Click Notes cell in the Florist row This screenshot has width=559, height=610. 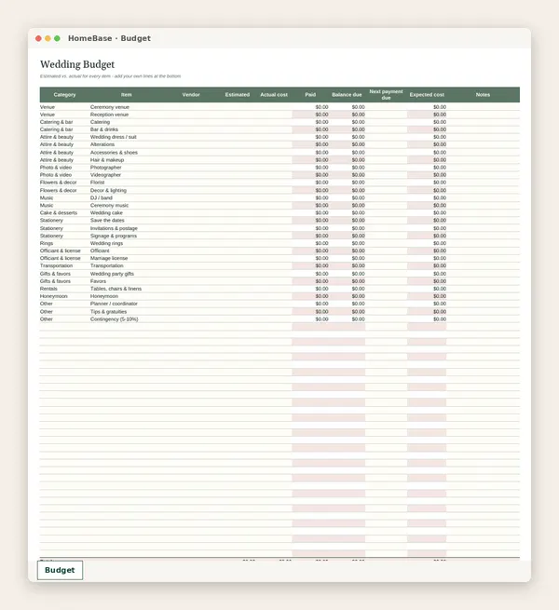point(483,183)
